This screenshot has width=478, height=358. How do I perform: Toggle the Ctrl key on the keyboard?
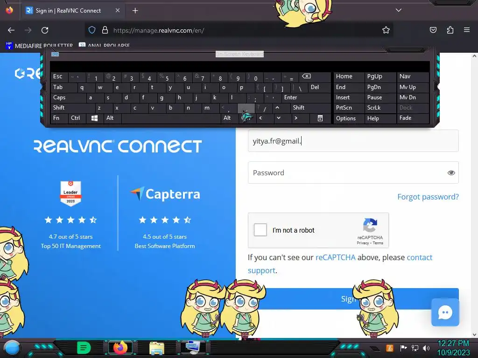pos(77,118)
